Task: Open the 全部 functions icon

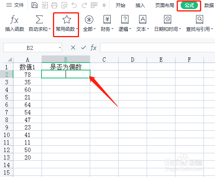Action: pyautogui.click(x=89, y=19)
